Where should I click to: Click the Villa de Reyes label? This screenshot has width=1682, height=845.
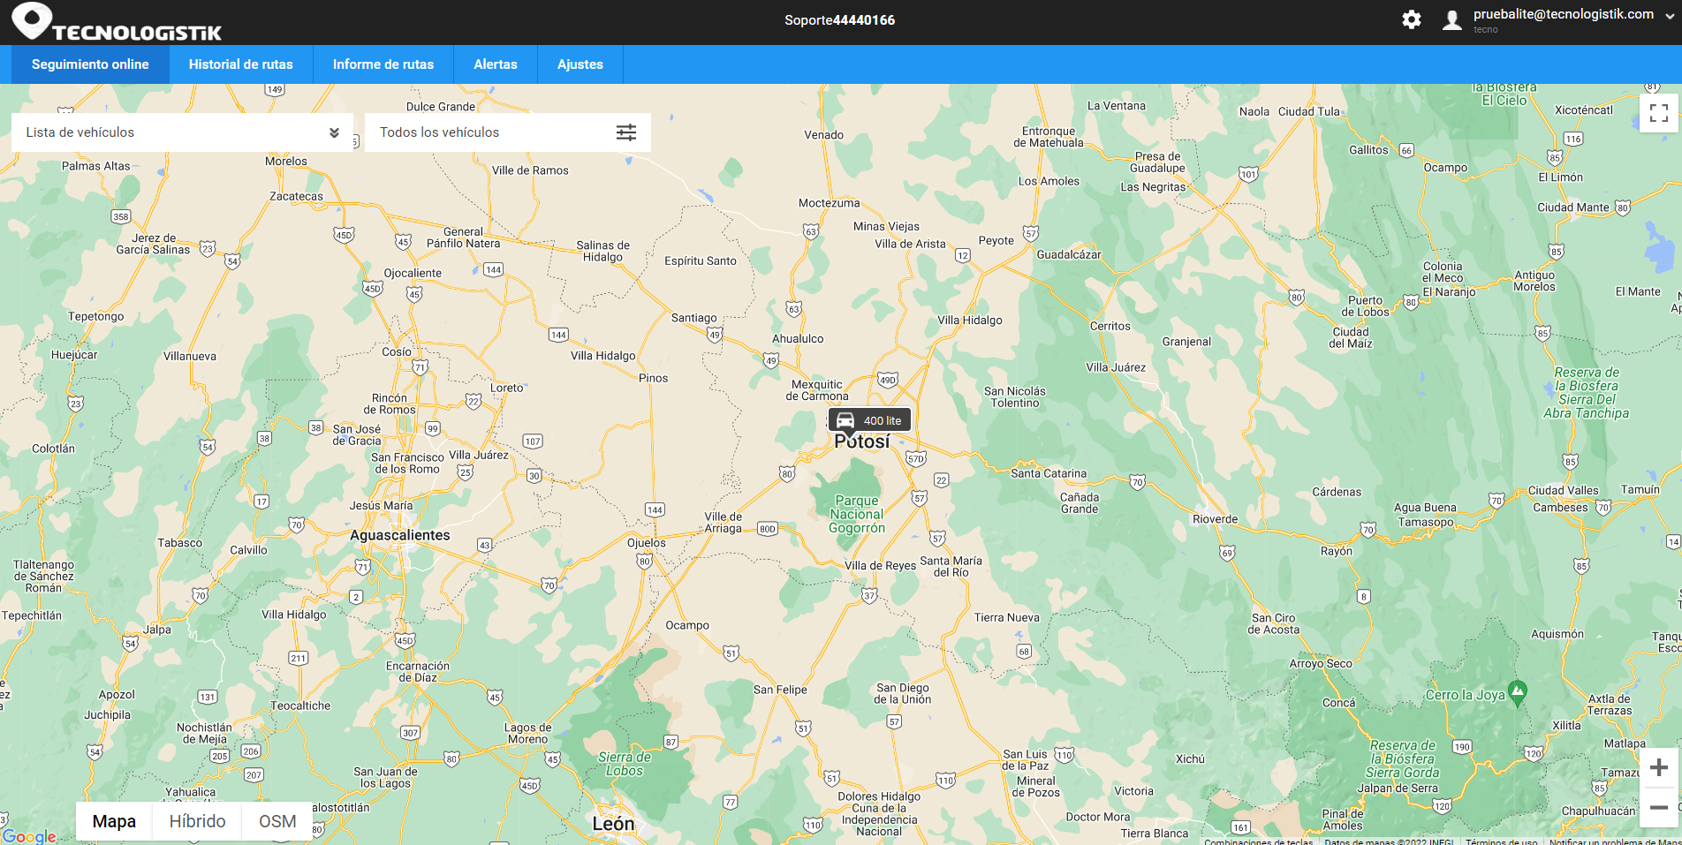click(880, 566)
